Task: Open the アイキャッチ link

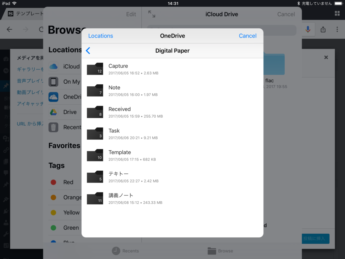Action: 30,104
